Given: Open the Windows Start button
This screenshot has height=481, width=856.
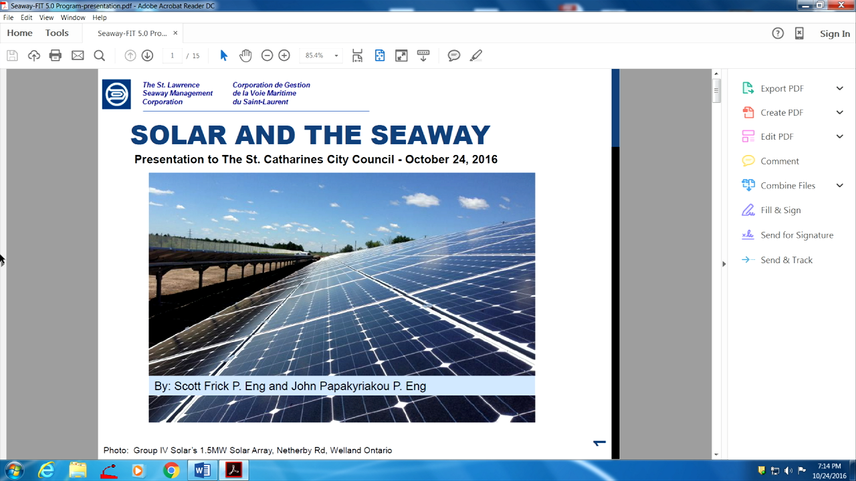Looking at the screenshot, I should 13,470.
